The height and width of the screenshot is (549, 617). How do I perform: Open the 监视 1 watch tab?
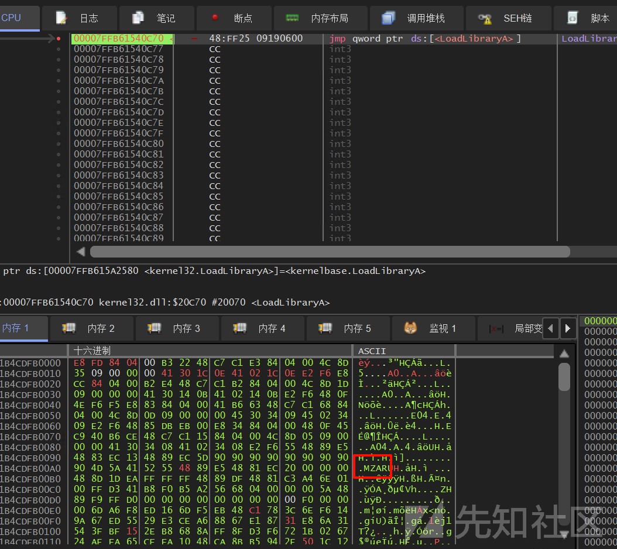coord(434,328)
